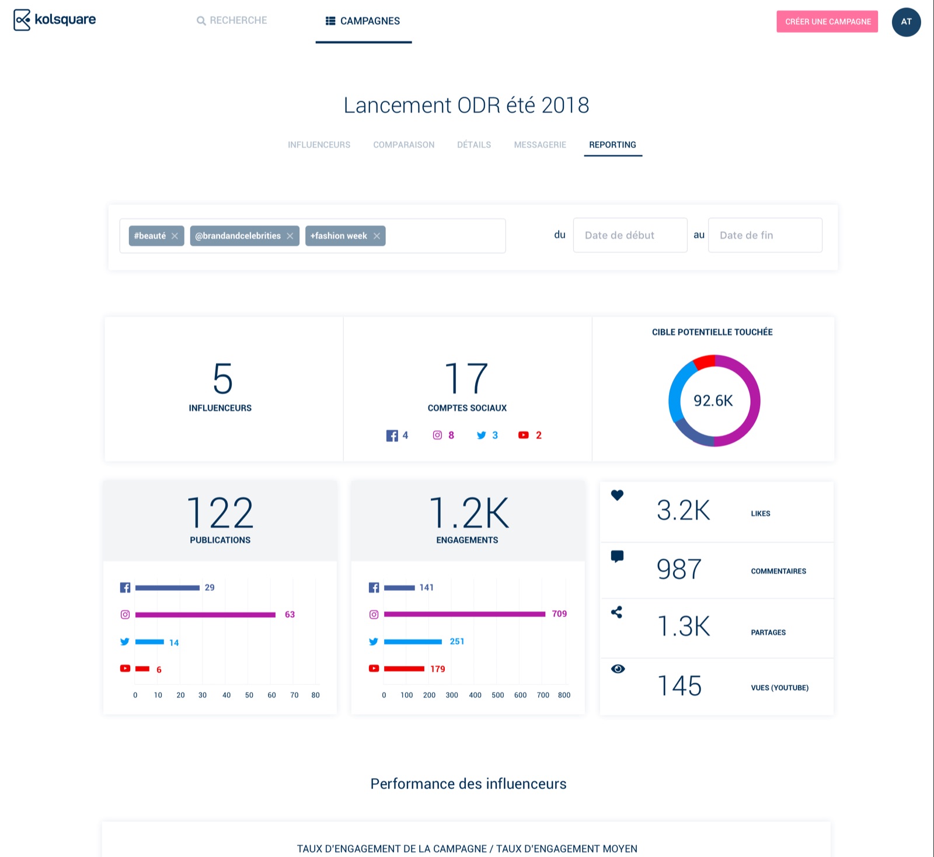Click the 3.2K likes value
The height and width of the screenshot is (857, 934).
683,511
